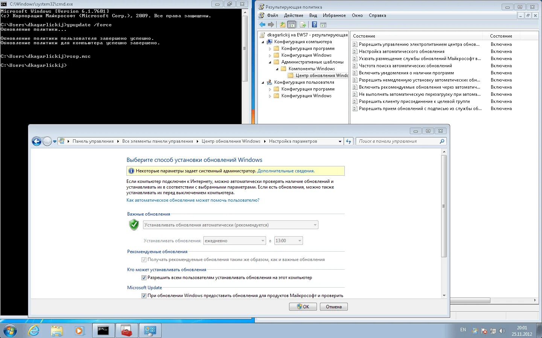Image resolution: width=542 pixels, height=338 pixels.
Task: Open the Файл menu
Action: point(273,15)
